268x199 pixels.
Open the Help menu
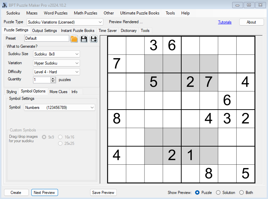click(185, 13)
